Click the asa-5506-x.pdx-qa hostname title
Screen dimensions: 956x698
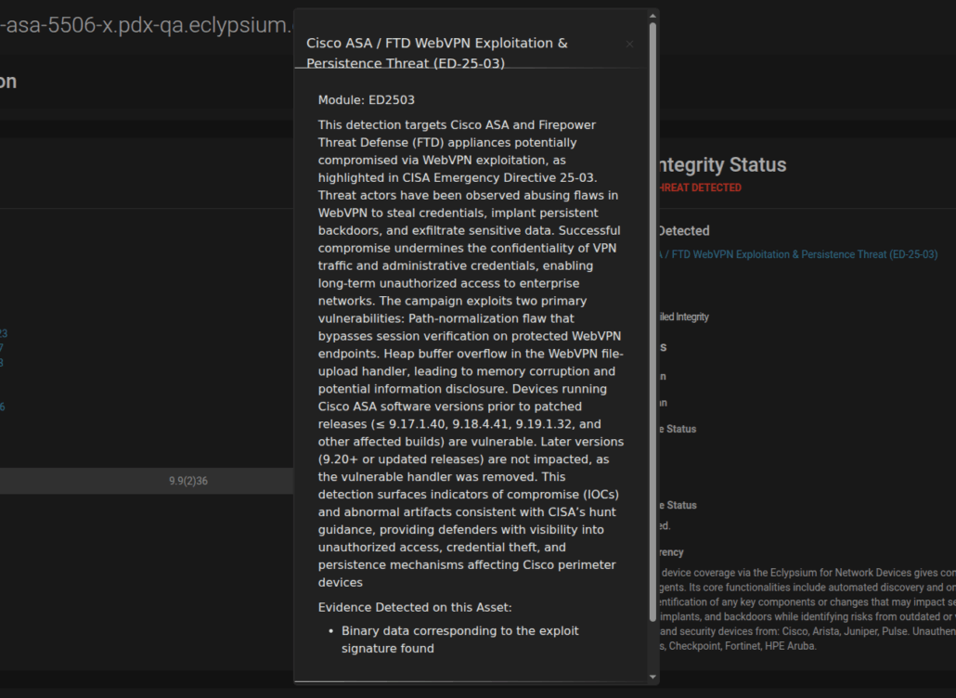(147, 25)
